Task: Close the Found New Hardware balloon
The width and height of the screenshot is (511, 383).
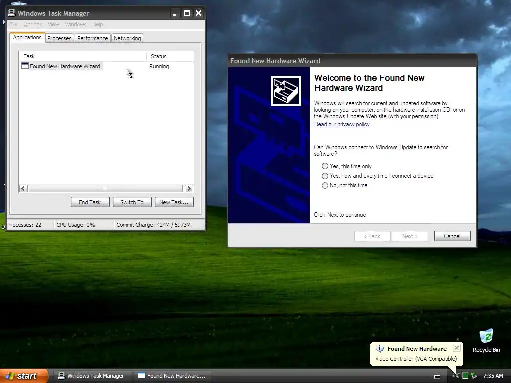Action: click(x=457, y=348)
